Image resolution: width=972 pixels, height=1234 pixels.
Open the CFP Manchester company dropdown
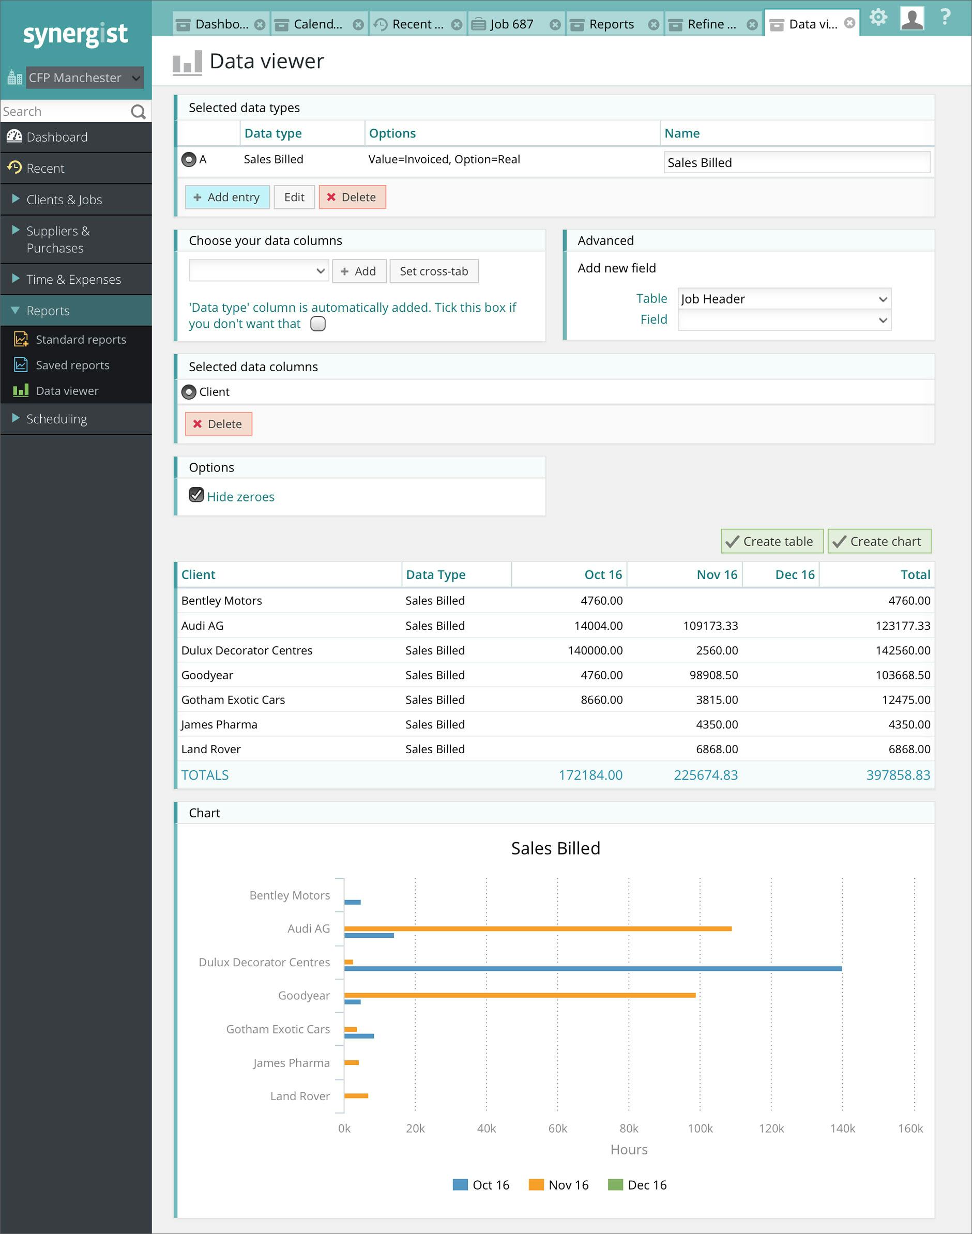point(84,78)
